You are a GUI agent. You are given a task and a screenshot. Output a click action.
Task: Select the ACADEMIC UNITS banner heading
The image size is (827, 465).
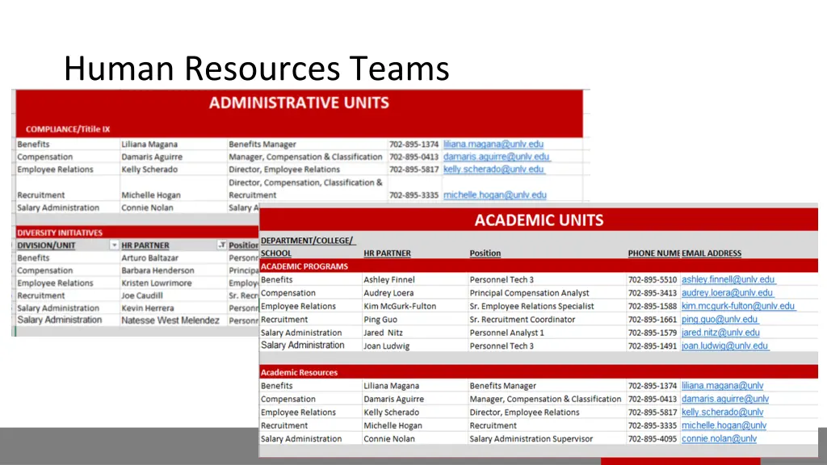point(539,220)
